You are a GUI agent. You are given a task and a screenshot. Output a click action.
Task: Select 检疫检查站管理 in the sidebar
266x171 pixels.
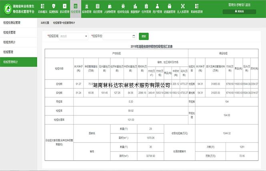click(x=18, y=22)
